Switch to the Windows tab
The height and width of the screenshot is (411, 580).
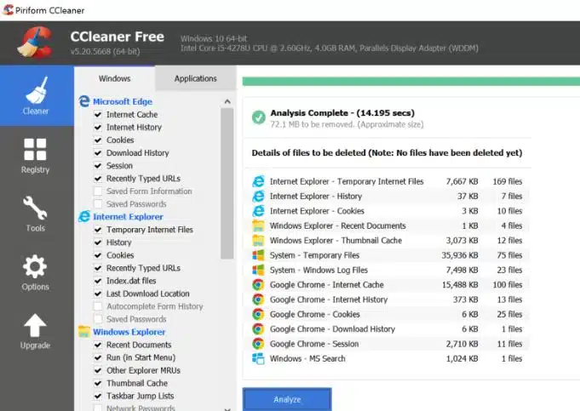pyautogui.click(x=115, y=78)
